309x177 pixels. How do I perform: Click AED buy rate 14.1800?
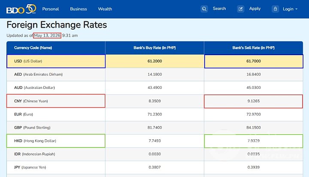click(x=154, y=74)
